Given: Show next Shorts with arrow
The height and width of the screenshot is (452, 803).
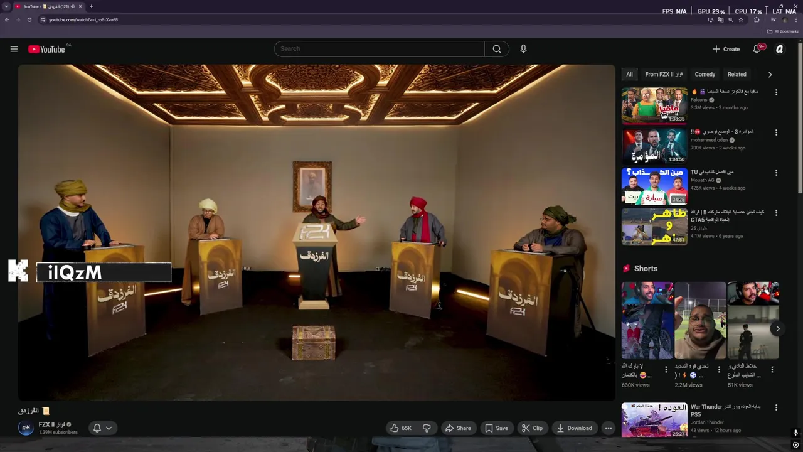Looking at the screenshot, I should click(x=777, y=328).
